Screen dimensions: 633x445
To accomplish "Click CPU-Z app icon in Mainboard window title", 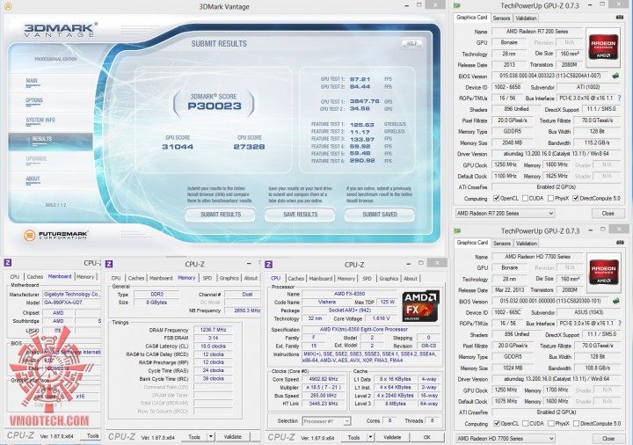I will coord(8,262).
